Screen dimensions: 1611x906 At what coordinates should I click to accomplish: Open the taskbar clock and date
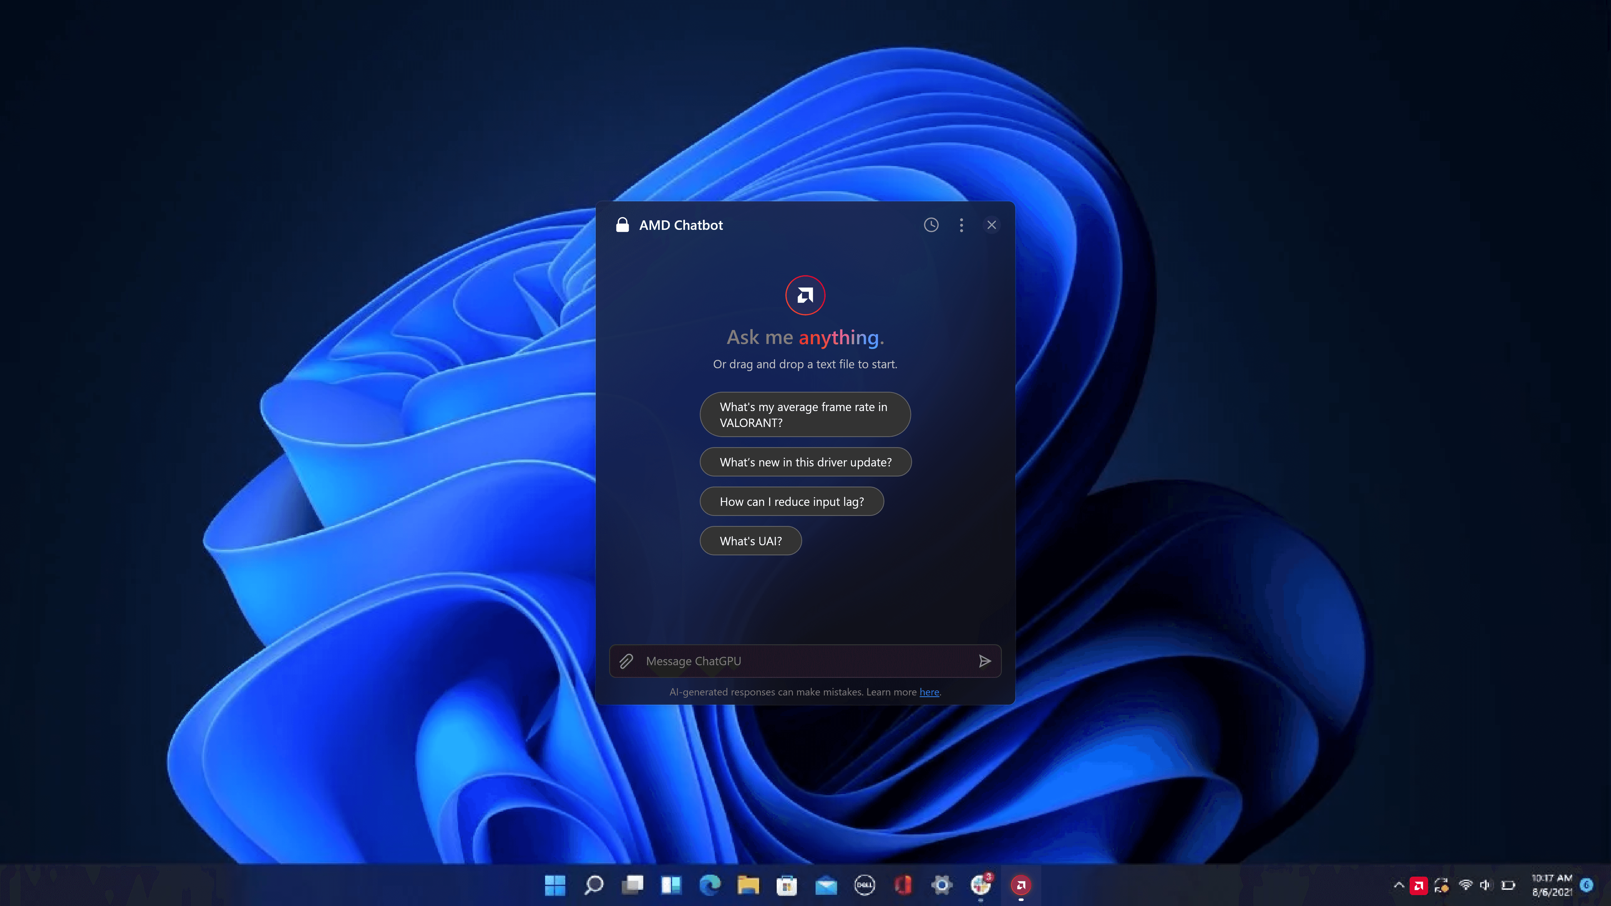point(1552,885)
